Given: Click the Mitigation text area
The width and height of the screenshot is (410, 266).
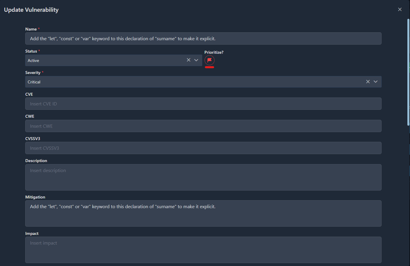Looking at the screenshot, I should [x=203, y=213].
